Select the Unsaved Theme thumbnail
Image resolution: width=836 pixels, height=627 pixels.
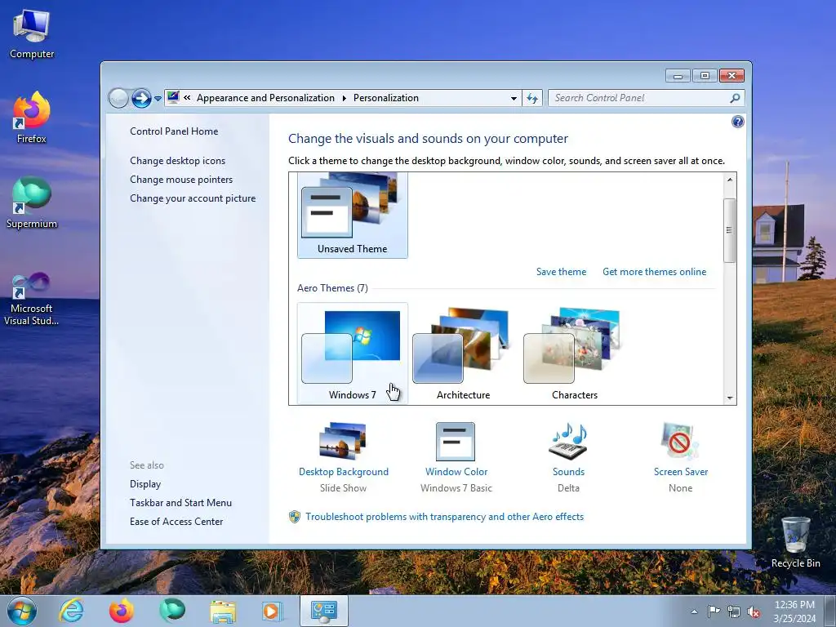(353, 215)
